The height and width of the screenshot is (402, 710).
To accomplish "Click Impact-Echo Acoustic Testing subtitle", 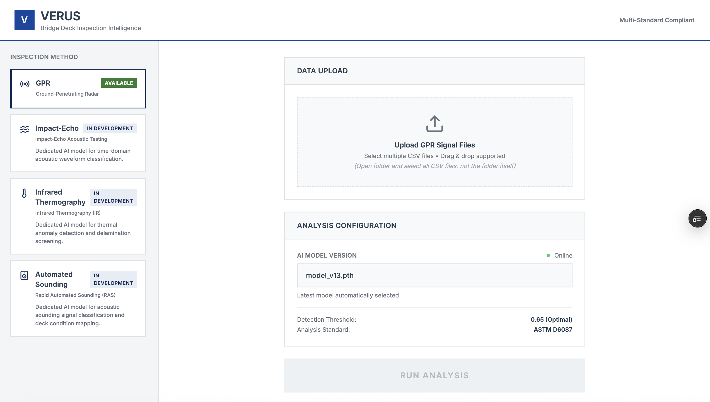I will pos(71,139).
